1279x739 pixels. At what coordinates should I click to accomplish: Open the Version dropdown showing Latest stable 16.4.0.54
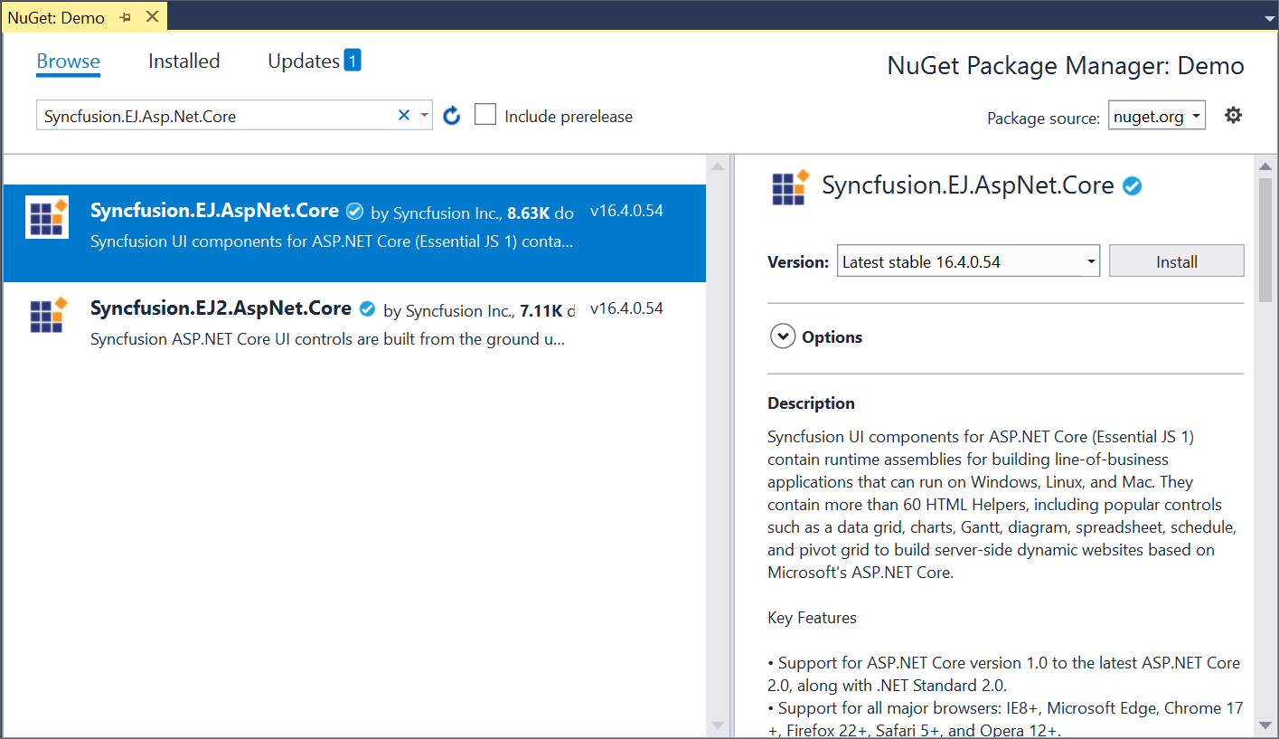tap(967, 261)
